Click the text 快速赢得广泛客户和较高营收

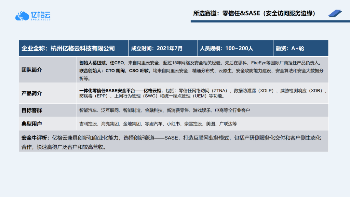click(70, 147)
